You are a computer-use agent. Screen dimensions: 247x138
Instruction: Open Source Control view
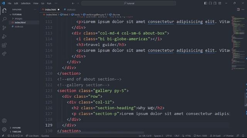click(4, 28)
